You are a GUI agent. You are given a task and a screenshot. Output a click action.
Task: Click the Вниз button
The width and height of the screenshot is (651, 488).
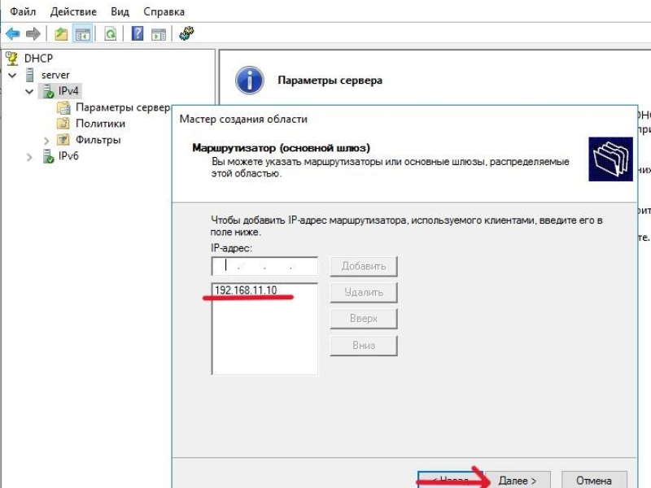click(364, 345)
